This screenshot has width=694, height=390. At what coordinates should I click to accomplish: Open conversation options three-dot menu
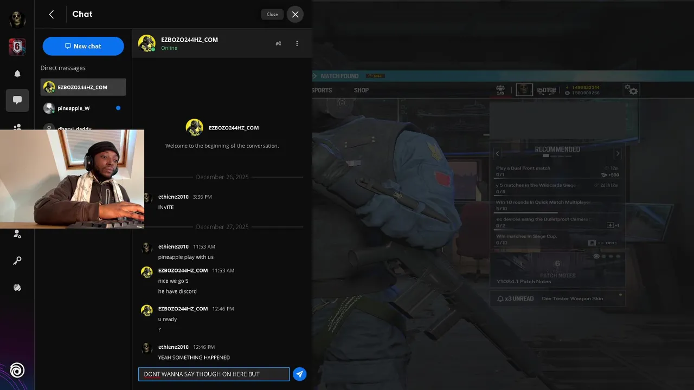click(x=297, y=43)
